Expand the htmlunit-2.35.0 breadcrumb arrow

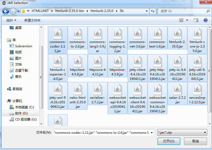117,11
